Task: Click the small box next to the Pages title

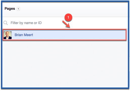Action: [18, 9]
